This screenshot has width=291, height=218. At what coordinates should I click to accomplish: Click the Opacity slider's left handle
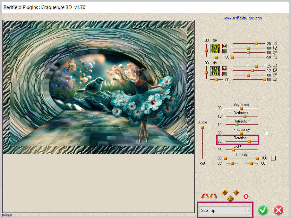click(x=226, y=158)
